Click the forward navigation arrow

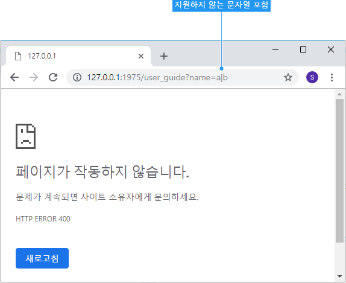[34, 77]
